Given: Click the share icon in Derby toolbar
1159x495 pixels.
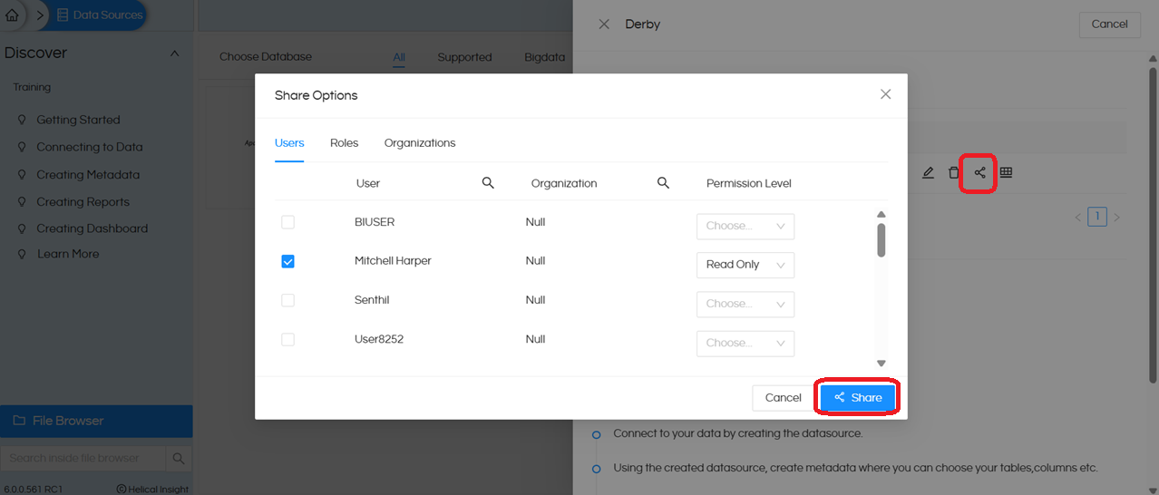Looking at the screenshot, I should [x=979, y=172].
